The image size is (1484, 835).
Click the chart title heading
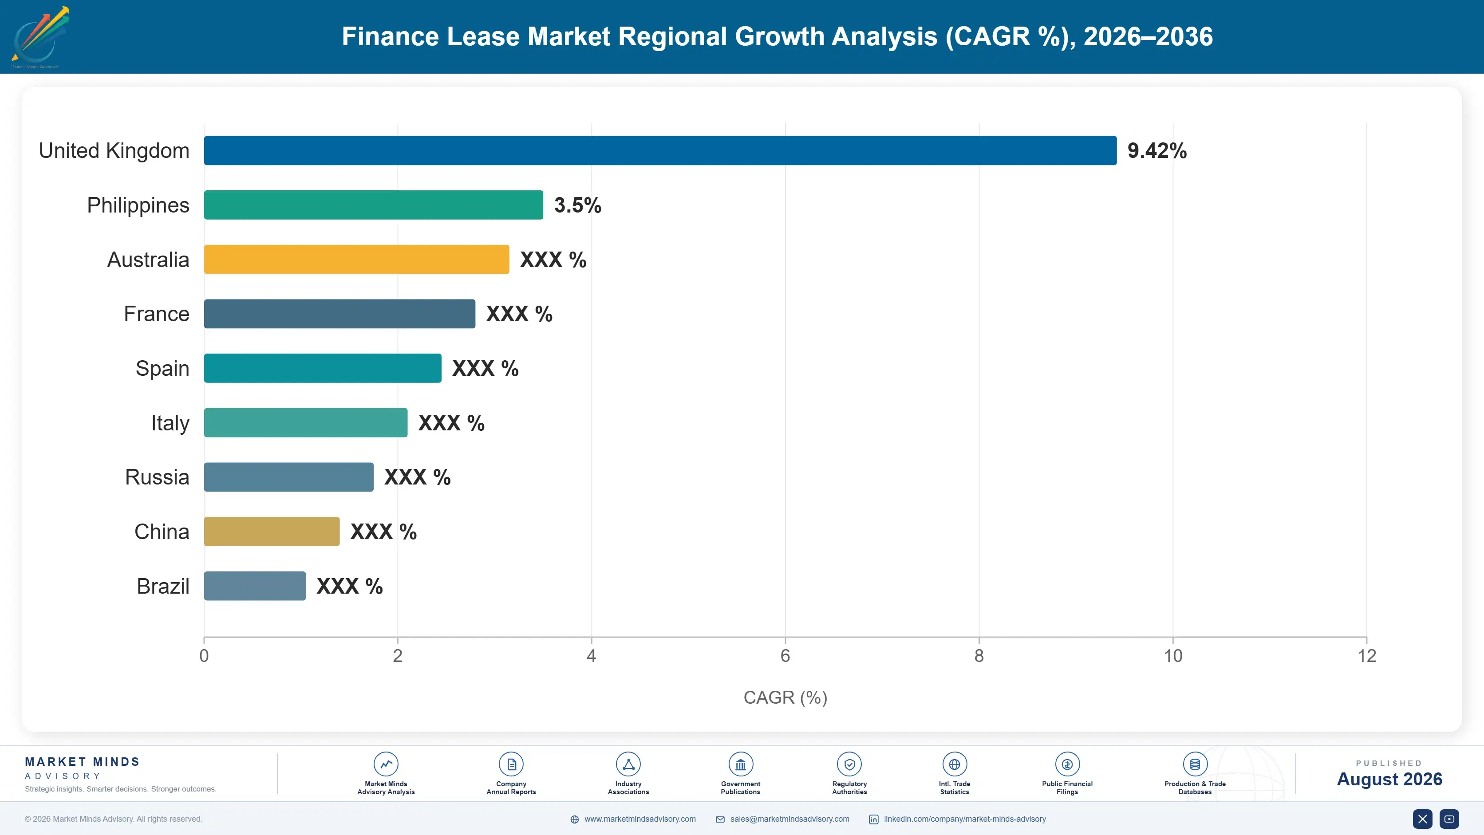(x=777, y=36)
